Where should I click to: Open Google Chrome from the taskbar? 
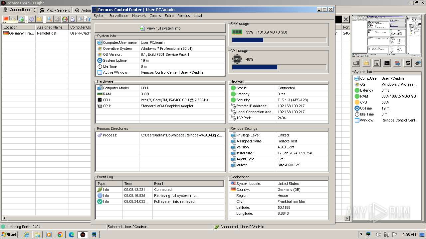[x=60, y=235]
